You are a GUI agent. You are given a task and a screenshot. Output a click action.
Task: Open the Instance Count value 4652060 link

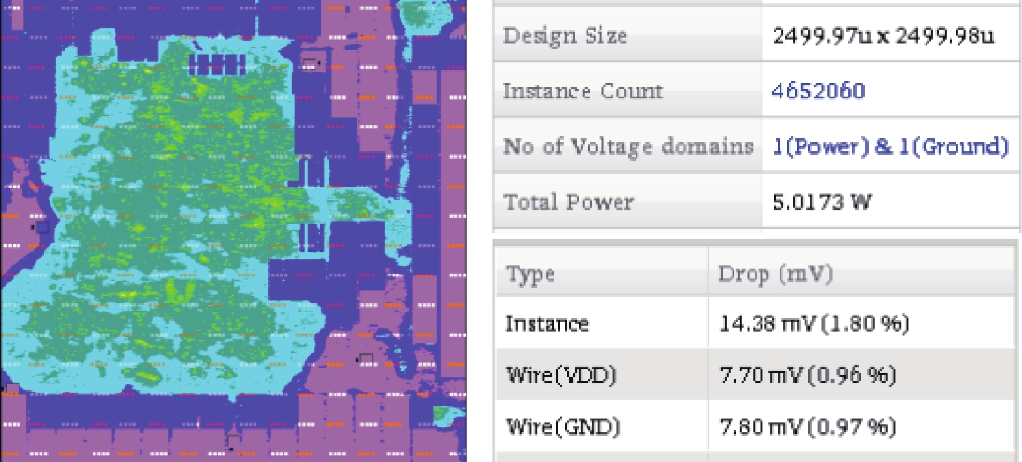(818, 91)
